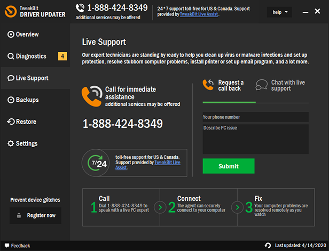
Task: Click the Call for immediate assistance text
Action: pos(130,93)
